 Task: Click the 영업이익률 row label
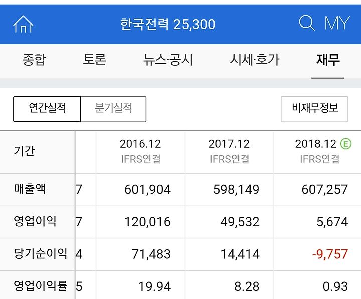(x=40, y=286)
